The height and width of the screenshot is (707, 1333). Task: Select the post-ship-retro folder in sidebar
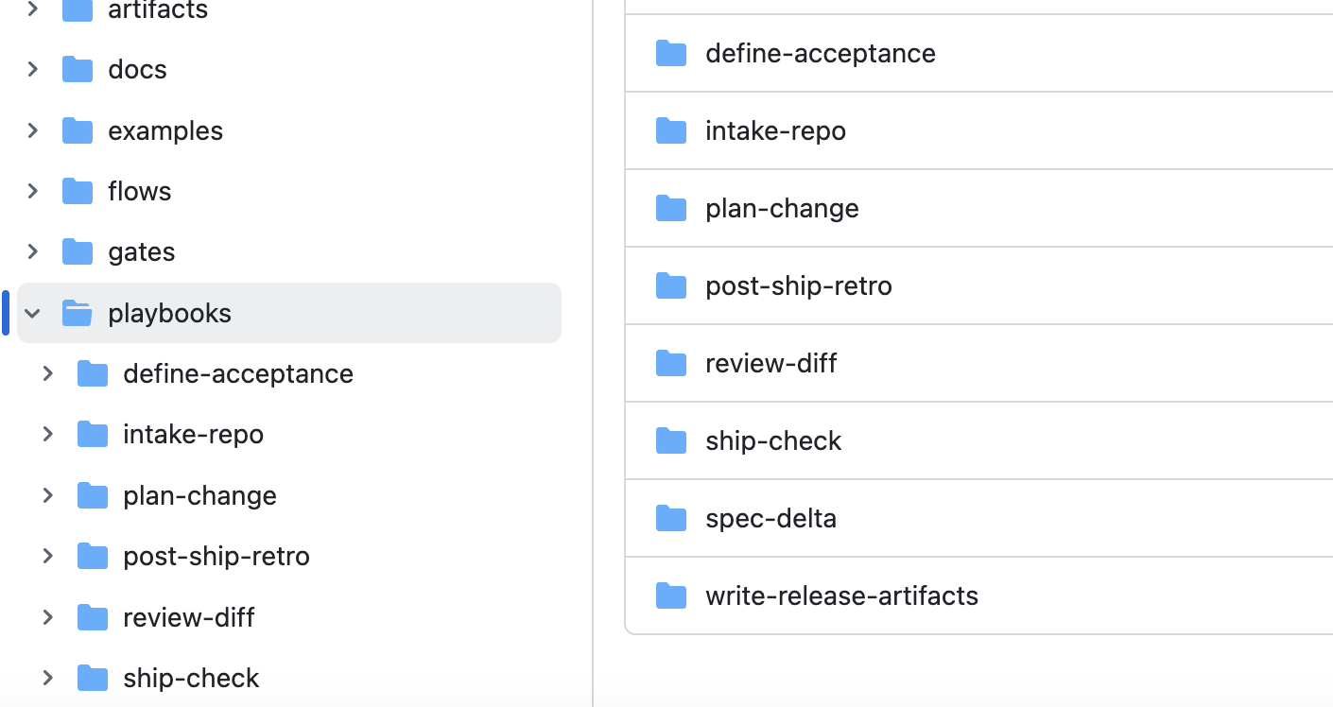pyautogui.click(x=216, y=556)
